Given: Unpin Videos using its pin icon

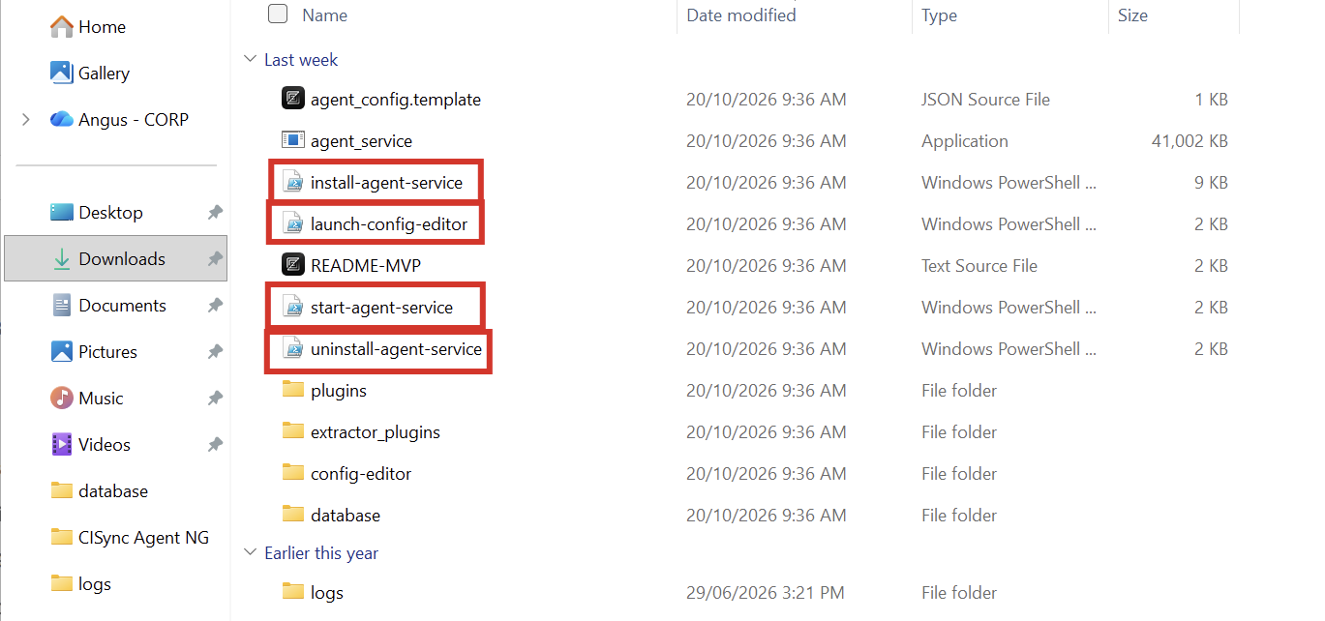Looking at the screenshot, I should [x=216, y=444].
